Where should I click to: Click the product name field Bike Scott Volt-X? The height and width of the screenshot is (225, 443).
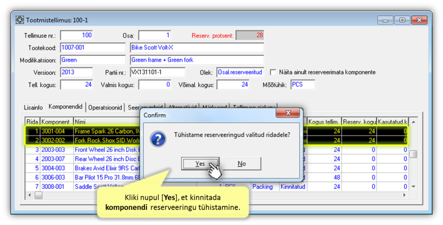click(197, 48)
